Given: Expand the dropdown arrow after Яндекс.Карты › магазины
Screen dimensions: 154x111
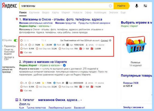Looking at the screenshot, I should tap(51, 26).
